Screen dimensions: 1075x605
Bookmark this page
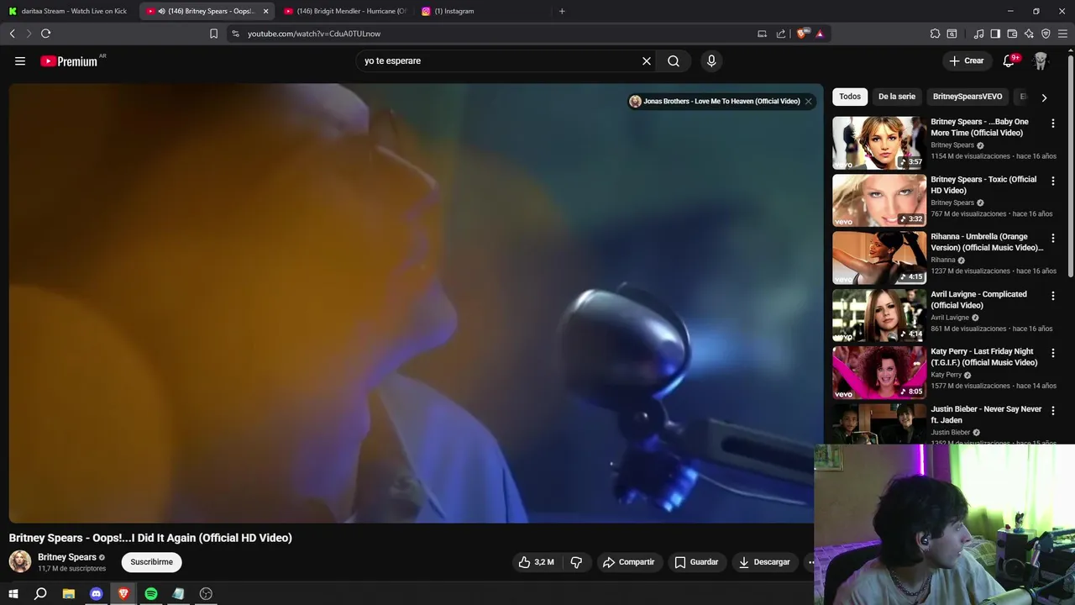(213, 34)
